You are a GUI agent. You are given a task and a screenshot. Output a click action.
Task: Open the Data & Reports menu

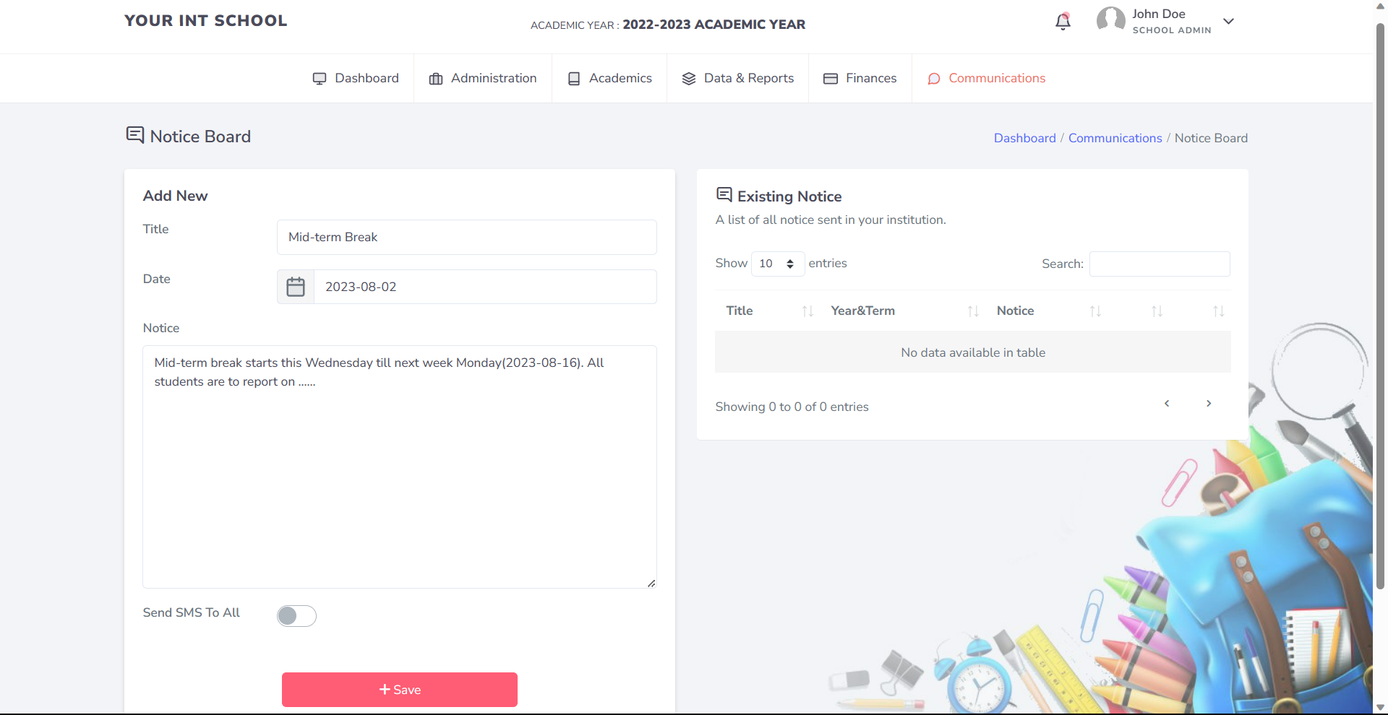(x=738, y=78)
